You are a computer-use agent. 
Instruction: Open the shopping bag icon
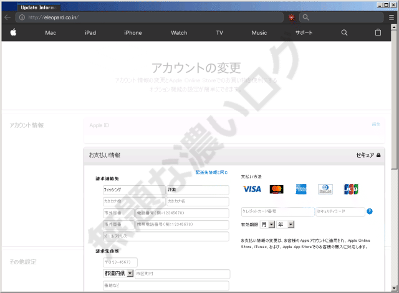point(378,32)
